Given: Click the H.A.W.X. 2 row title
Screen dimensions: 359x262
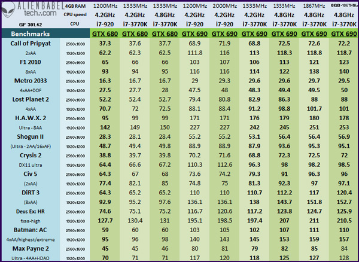Looking at the screenshot, I should [x=31, y=118].
